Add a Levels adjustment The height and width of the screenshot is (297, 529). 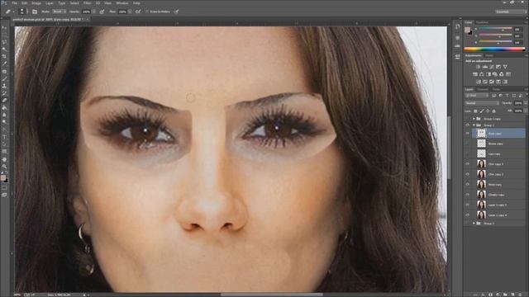point(485,67)
